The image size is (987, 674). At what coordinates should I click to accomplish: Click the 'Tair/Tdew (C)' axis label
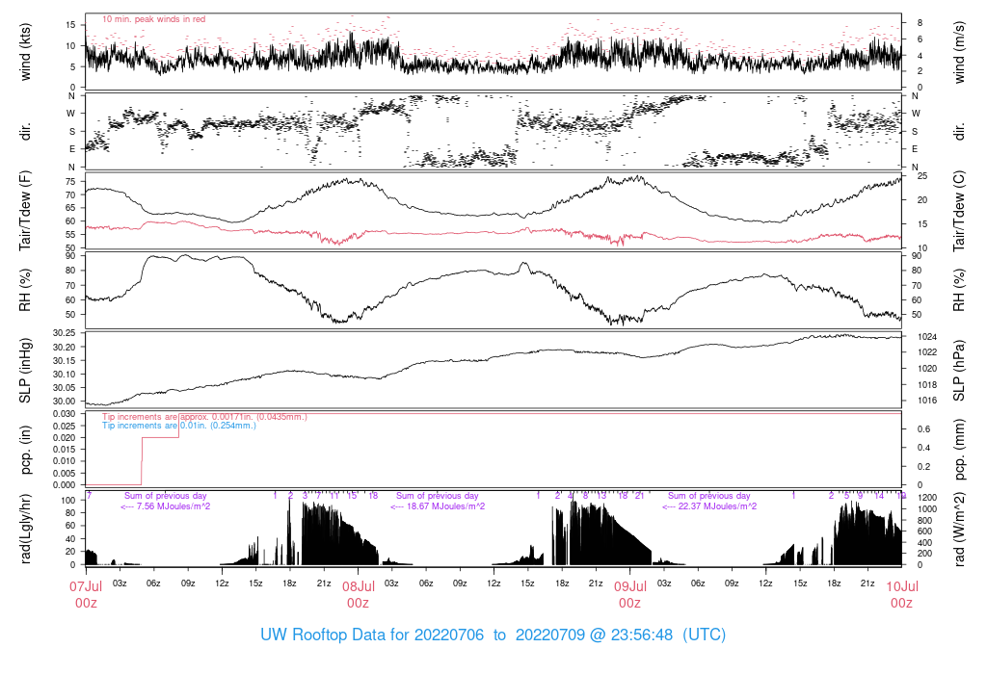pos(959,211)
